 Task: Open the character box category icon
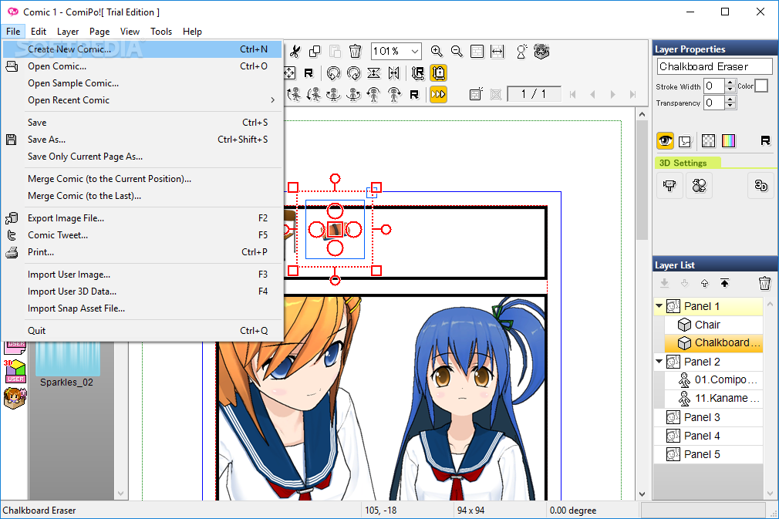[x=15, y=398]
